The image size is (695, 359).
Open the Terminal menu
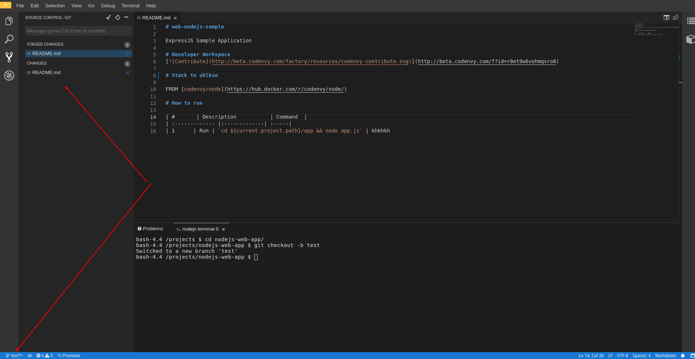130,5
